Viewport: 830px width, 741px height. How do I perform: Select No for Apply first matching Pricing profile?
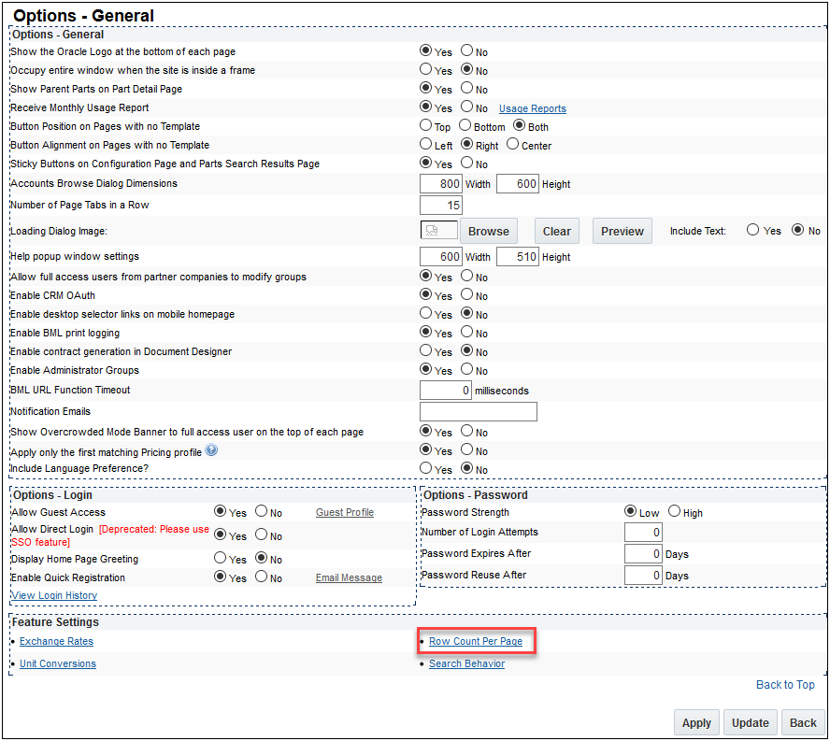(466, 449)
